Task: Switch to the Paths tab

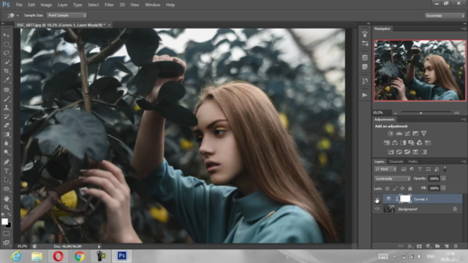Action: [412, 161]
